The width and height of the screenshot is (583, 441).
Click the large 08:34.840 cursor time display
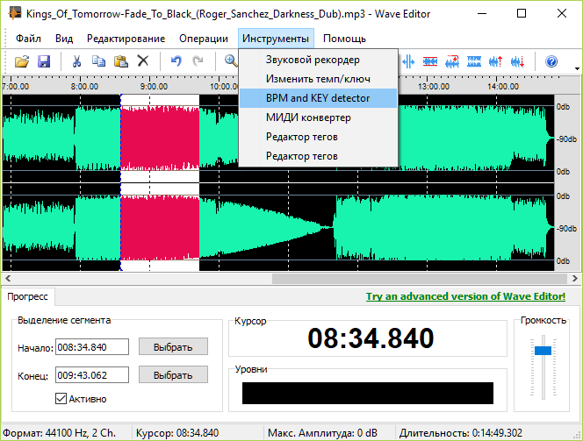tap(371, 338)
